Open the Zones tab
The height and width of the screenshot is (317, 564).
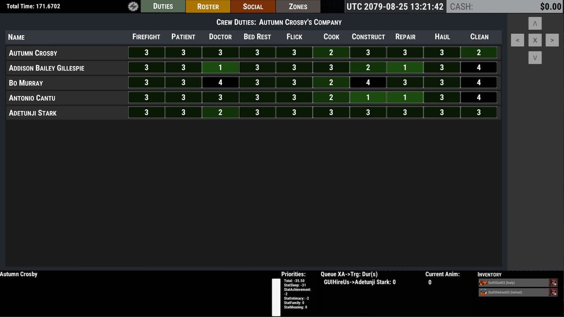click(298, 6)
